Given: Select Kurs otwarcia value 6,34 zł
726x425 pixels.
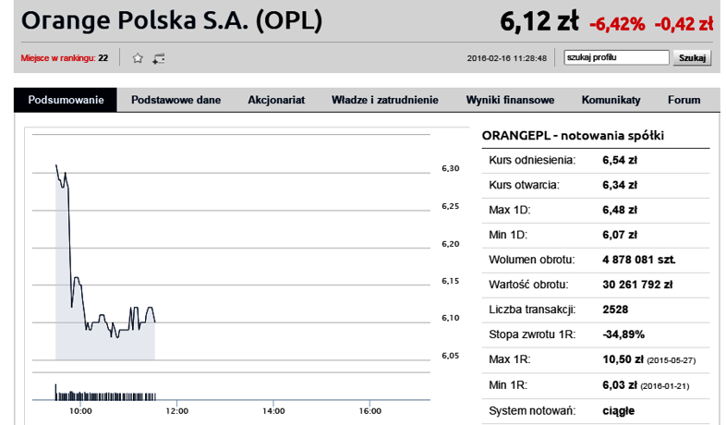Looking at the screenshot, I should [x=620, y=185].
